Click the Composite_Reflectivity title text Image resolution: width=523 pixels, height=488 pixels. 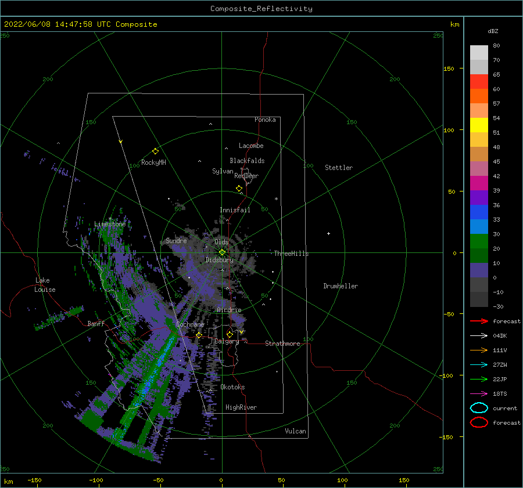261,9
